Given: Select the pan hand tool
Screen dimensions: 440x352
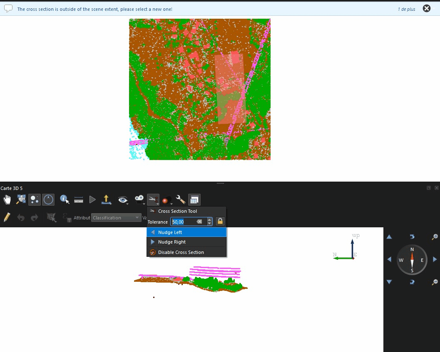Looking at the screenshot, I should [7, 200].
